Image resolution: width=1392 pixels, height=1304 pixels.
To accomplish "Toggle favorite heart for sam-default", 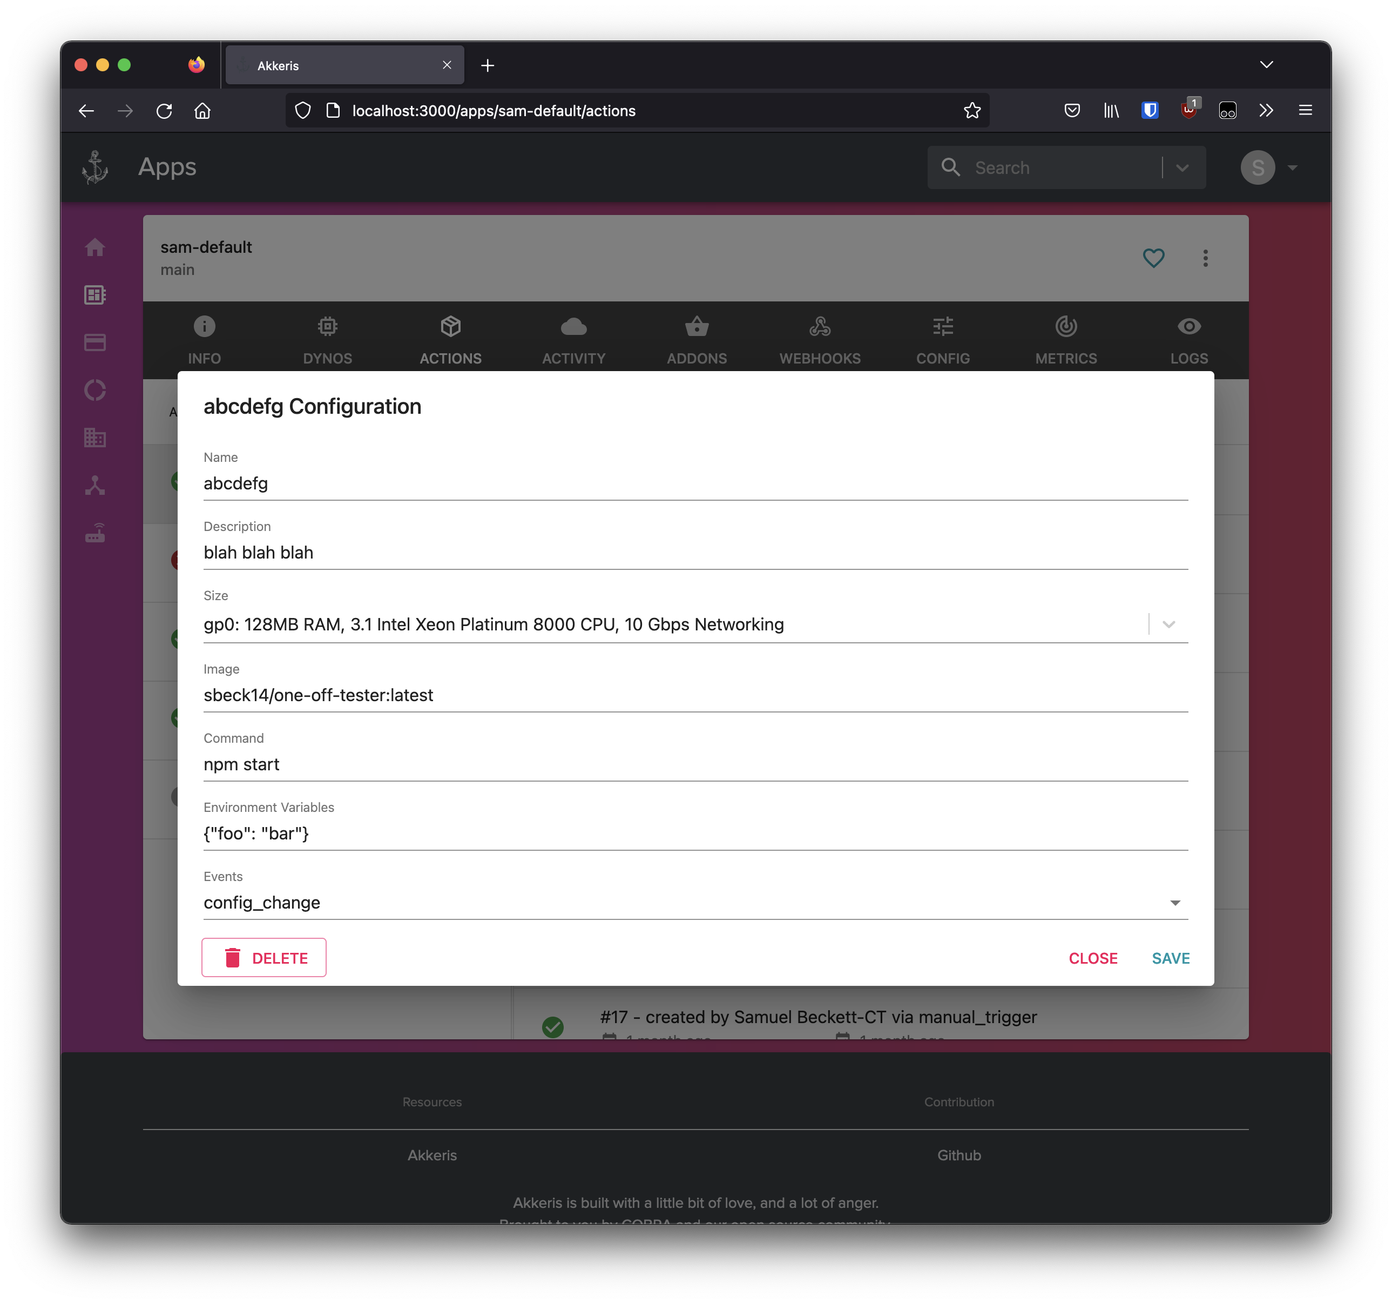I will click(x=1153, y=258).
